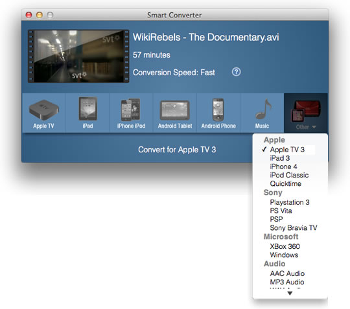Screen dimensions: 350x309
Task: Select the Apple TV device preset
Action: point(44,113)
